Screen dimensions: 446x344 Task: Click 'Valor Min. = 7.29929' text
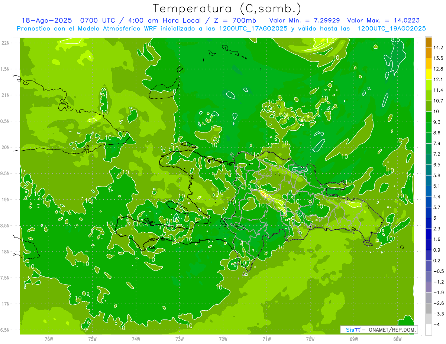304,20
